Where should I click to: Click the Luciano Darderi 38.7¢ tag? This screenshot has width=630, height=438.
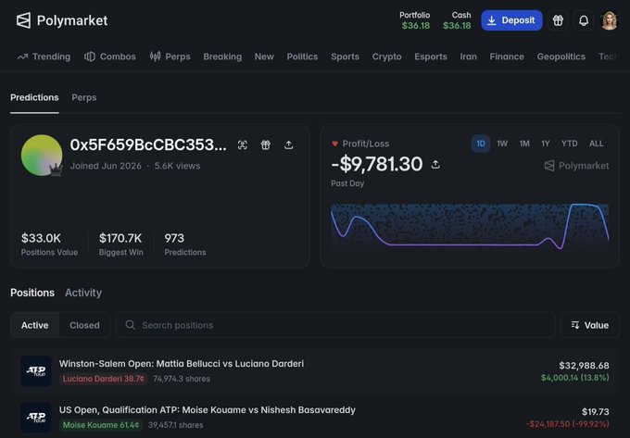click(x=104, y=379)
